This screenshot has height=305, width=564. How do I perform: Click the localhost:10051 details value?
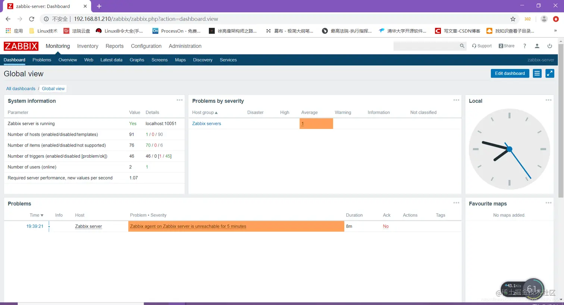[161, 123]
